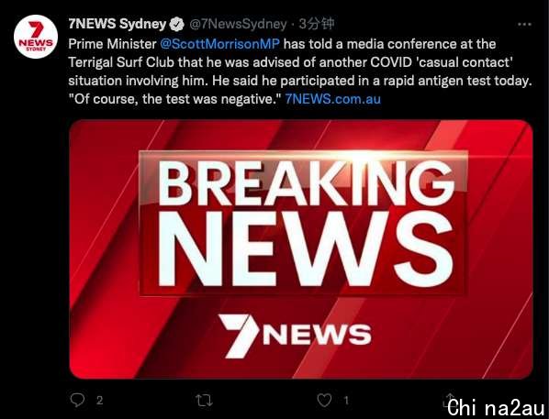Click the like count number 1
Viewport: 549px width, 419px height.
coord(346,400)
